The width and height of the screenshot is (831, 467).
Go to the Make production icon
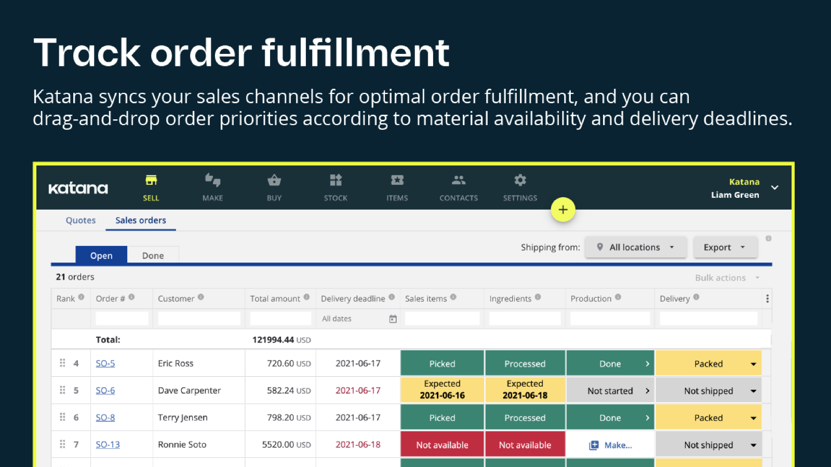212,181
